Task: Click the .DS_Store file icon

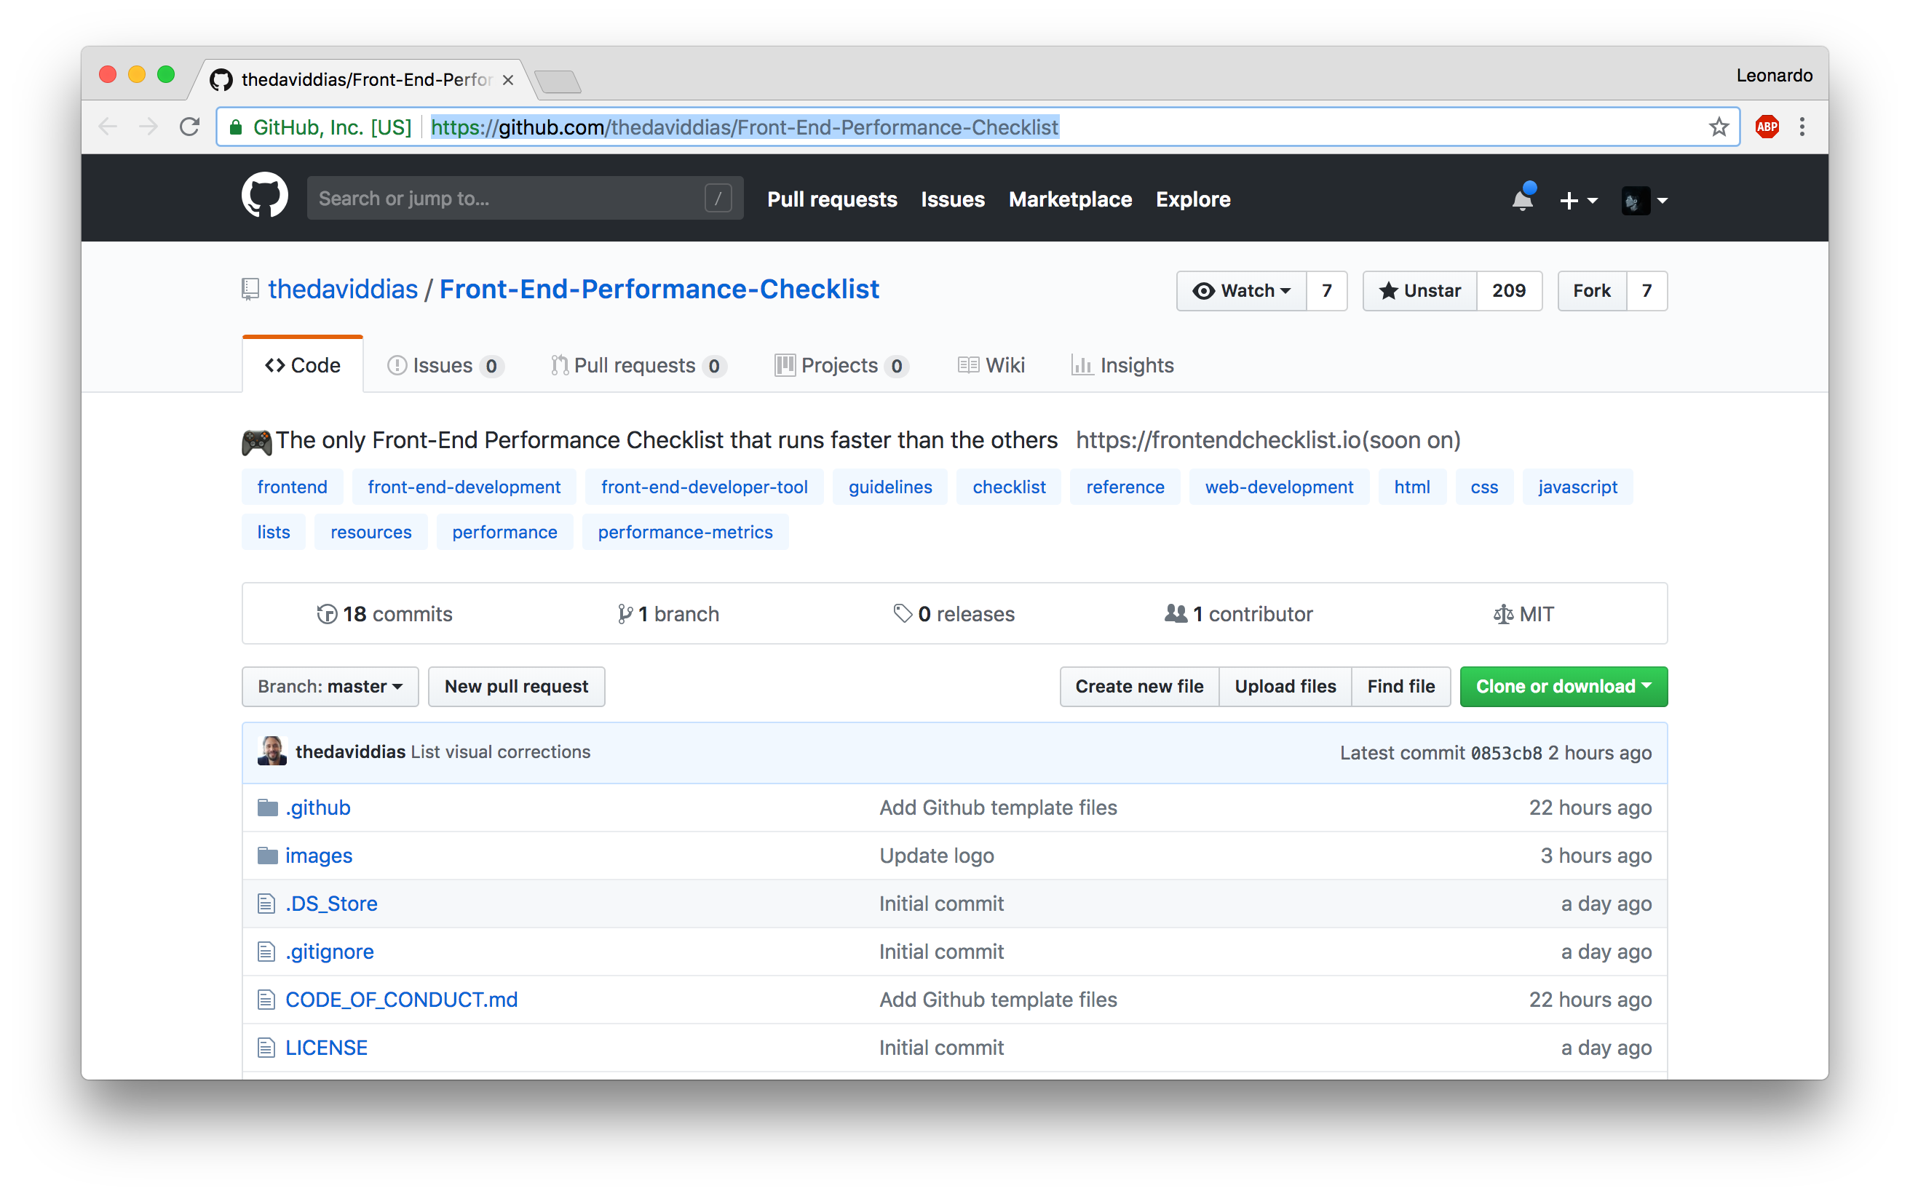Action: click(266, 904)
